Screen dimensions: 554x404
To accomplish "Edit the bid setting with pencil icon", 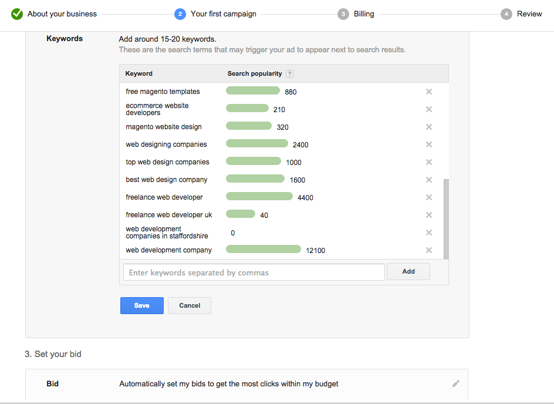I will click(x=456, y=383).
